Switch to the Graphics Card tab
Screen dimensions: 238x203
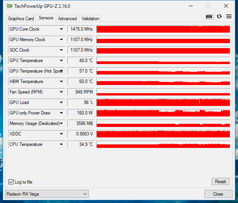21,19
